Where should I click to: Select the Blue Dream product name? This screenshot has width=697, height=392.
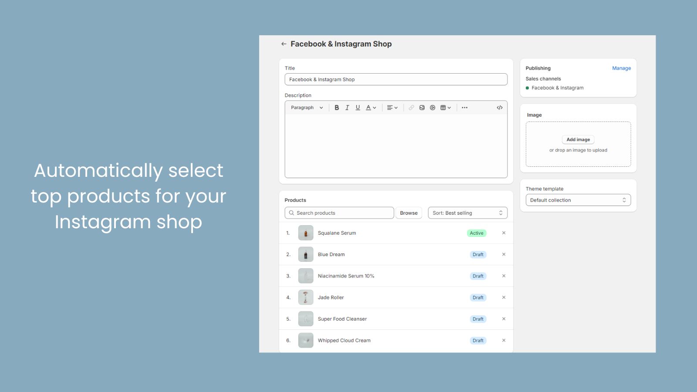(331, 254)
